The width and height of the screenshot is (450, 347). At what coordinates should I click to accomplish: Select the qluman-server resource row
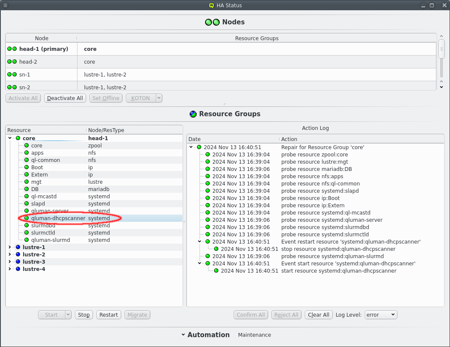click(x=94, y=211)
